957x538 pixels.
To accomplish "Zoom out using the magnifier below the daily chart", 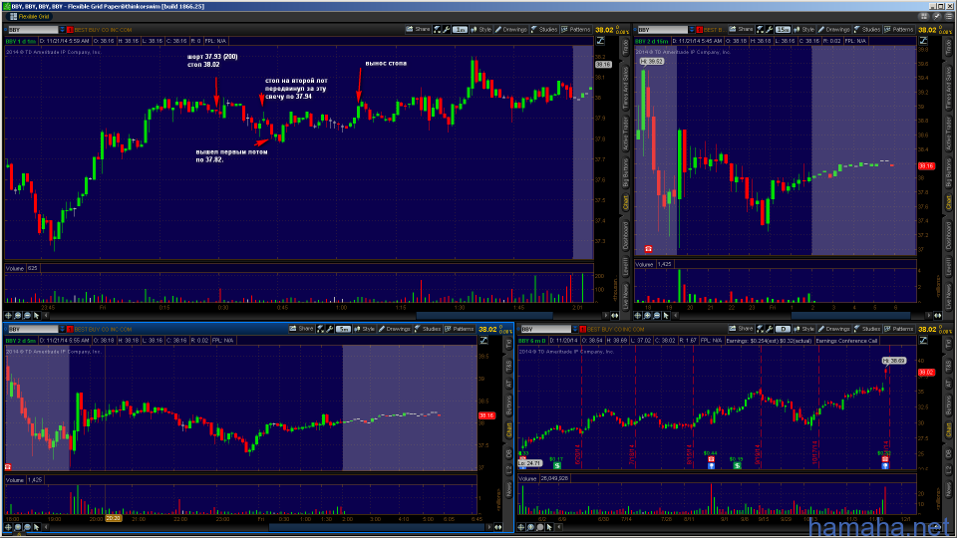I will 539,526.
